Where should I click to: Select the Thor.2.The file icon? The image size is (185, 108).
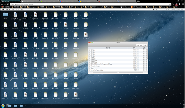click(x=25, y=84)
